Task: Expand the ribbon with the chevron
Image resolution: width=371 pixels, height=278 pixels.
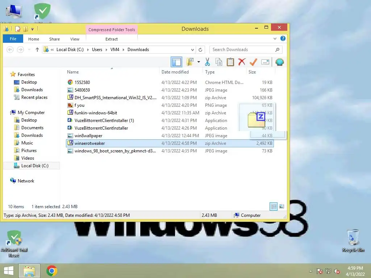Action: (275, 38)
